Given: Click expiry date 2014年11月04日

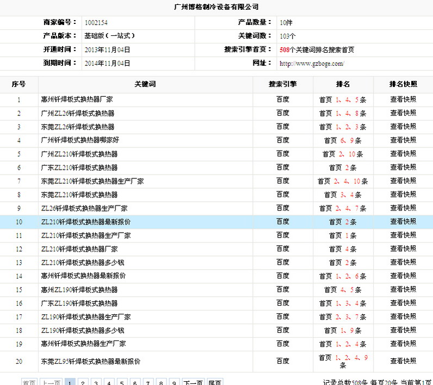Looking at the screenshot, I should coord(107,63).
